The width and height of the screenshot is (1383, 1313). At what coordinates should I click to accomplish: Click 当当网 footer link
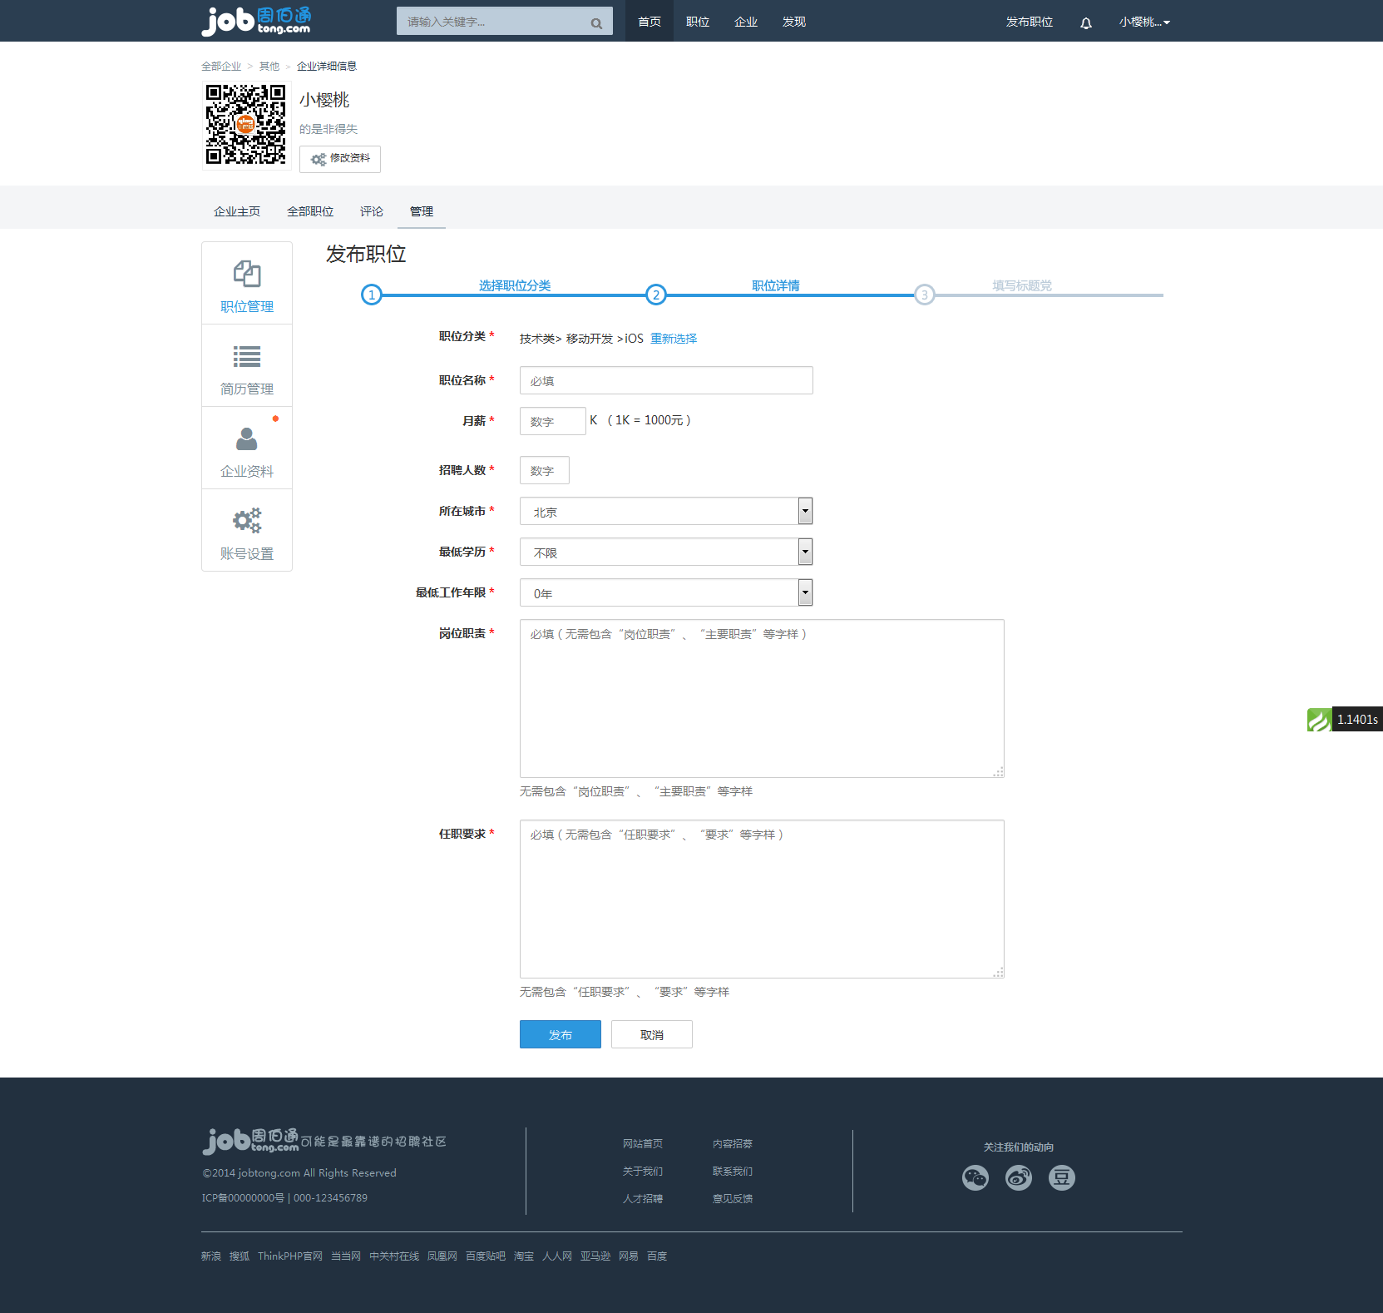pyautogui.click(x=346, y=1256)
